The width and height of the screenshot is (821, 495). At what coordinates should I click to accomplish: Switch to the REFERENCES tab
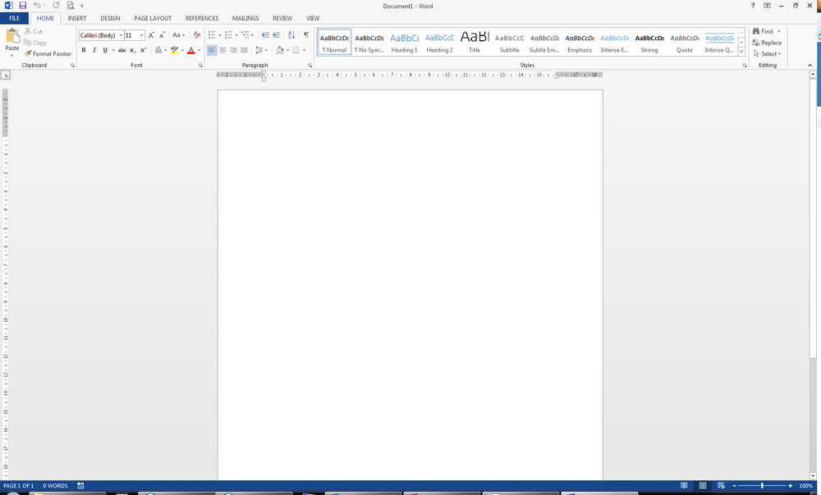pyautogui.click(x=202, y=18)
